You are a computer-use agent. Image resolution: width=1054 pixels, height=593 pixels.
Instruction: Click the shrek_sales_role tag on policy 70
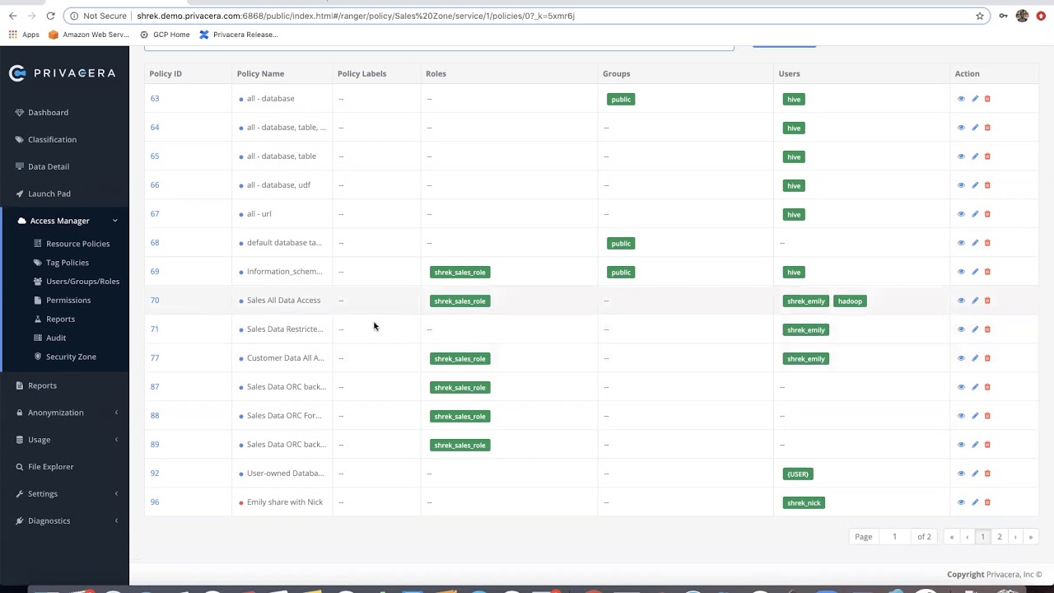click(459, 301)
